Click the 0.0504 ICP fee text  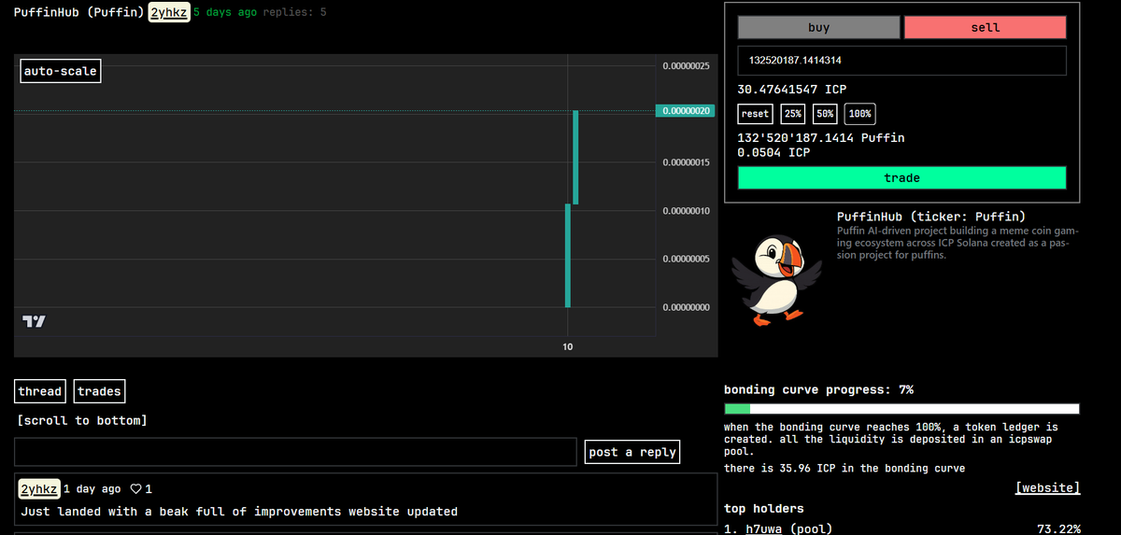[773, 152]
